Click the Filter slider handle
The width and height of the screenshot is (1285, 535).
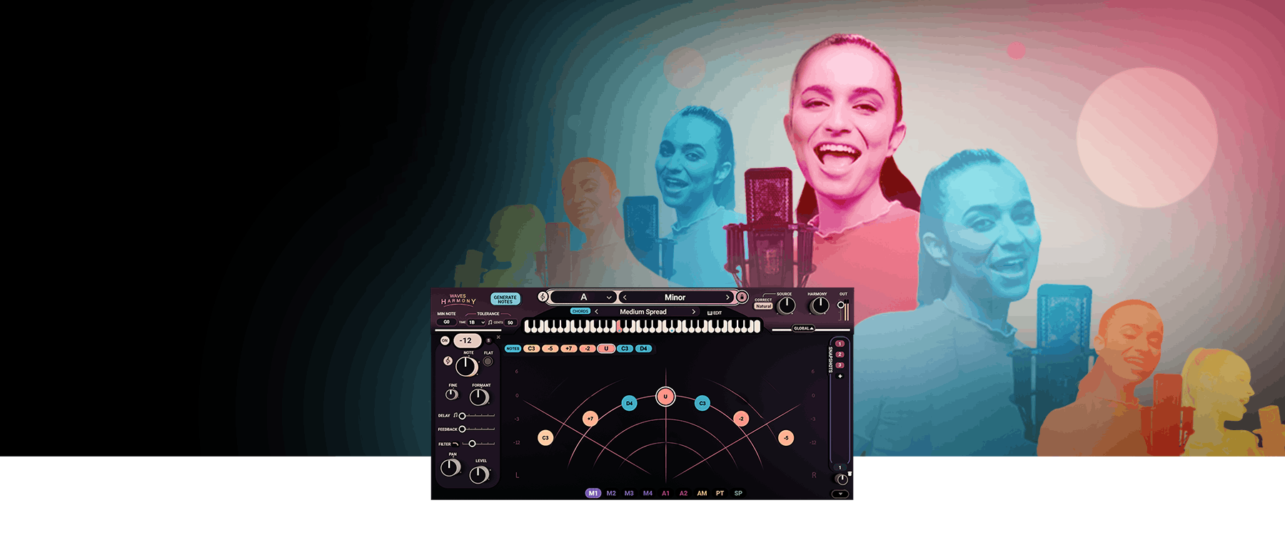click(472, 444)
